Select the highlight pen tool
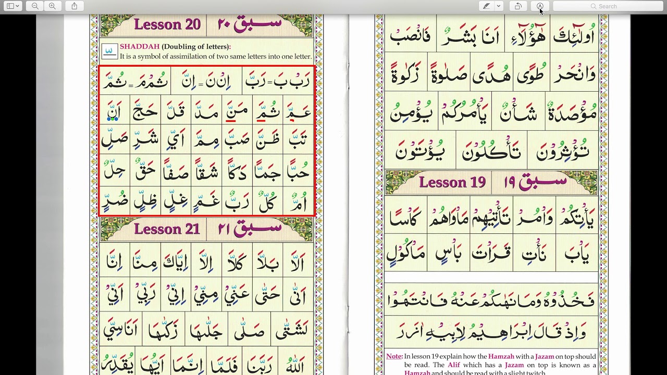This screenshot has height=375, width=667. (487, 6)
